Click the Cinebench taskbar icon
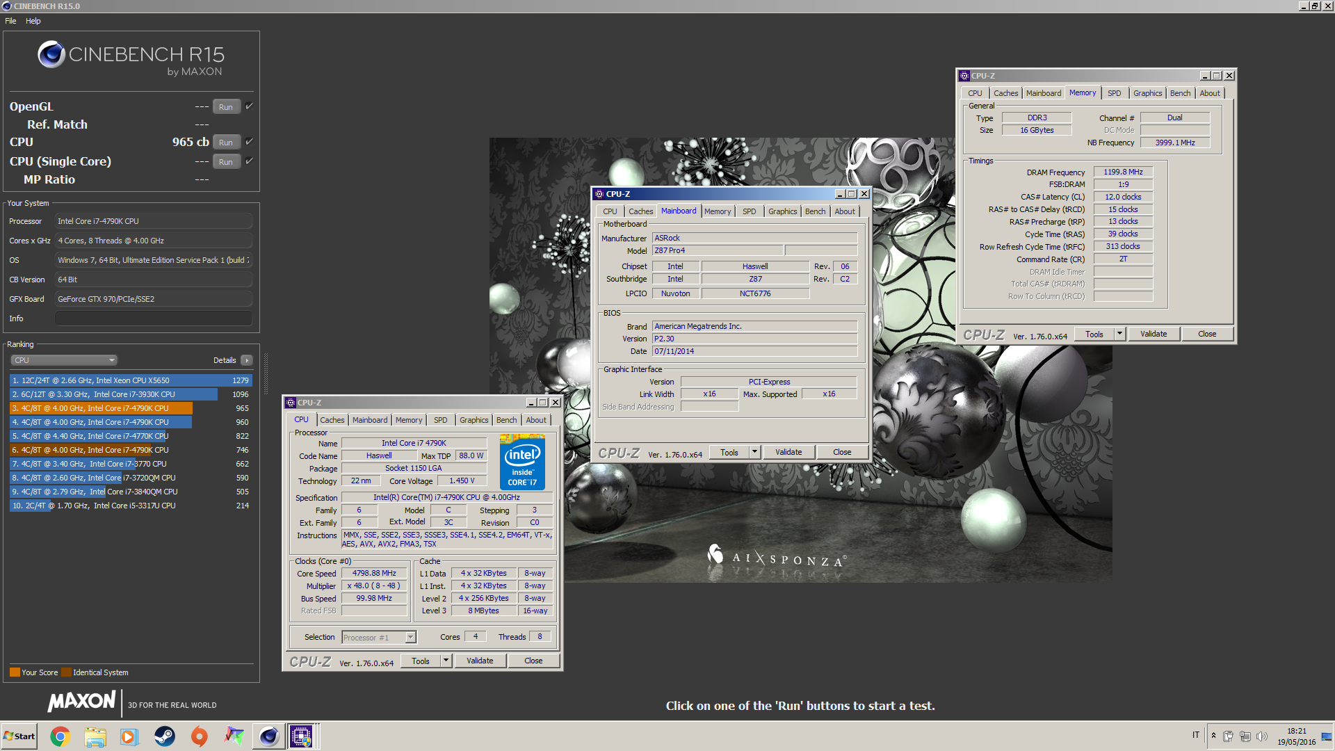Screen dimensions: 1335x751 tap(268, 736)
